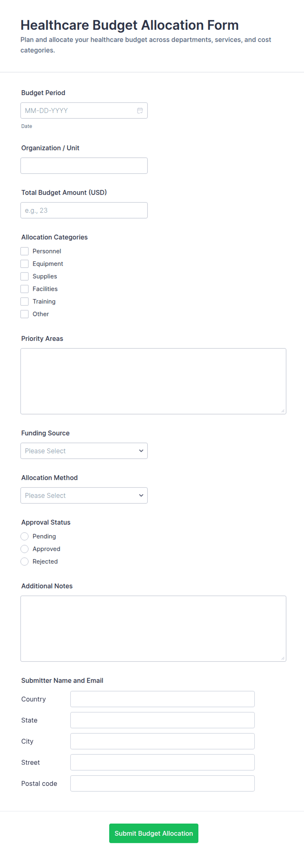Focus the Additional Notes text area
The height and width of the screenshot is (859, 304).
tap(153, 629)
